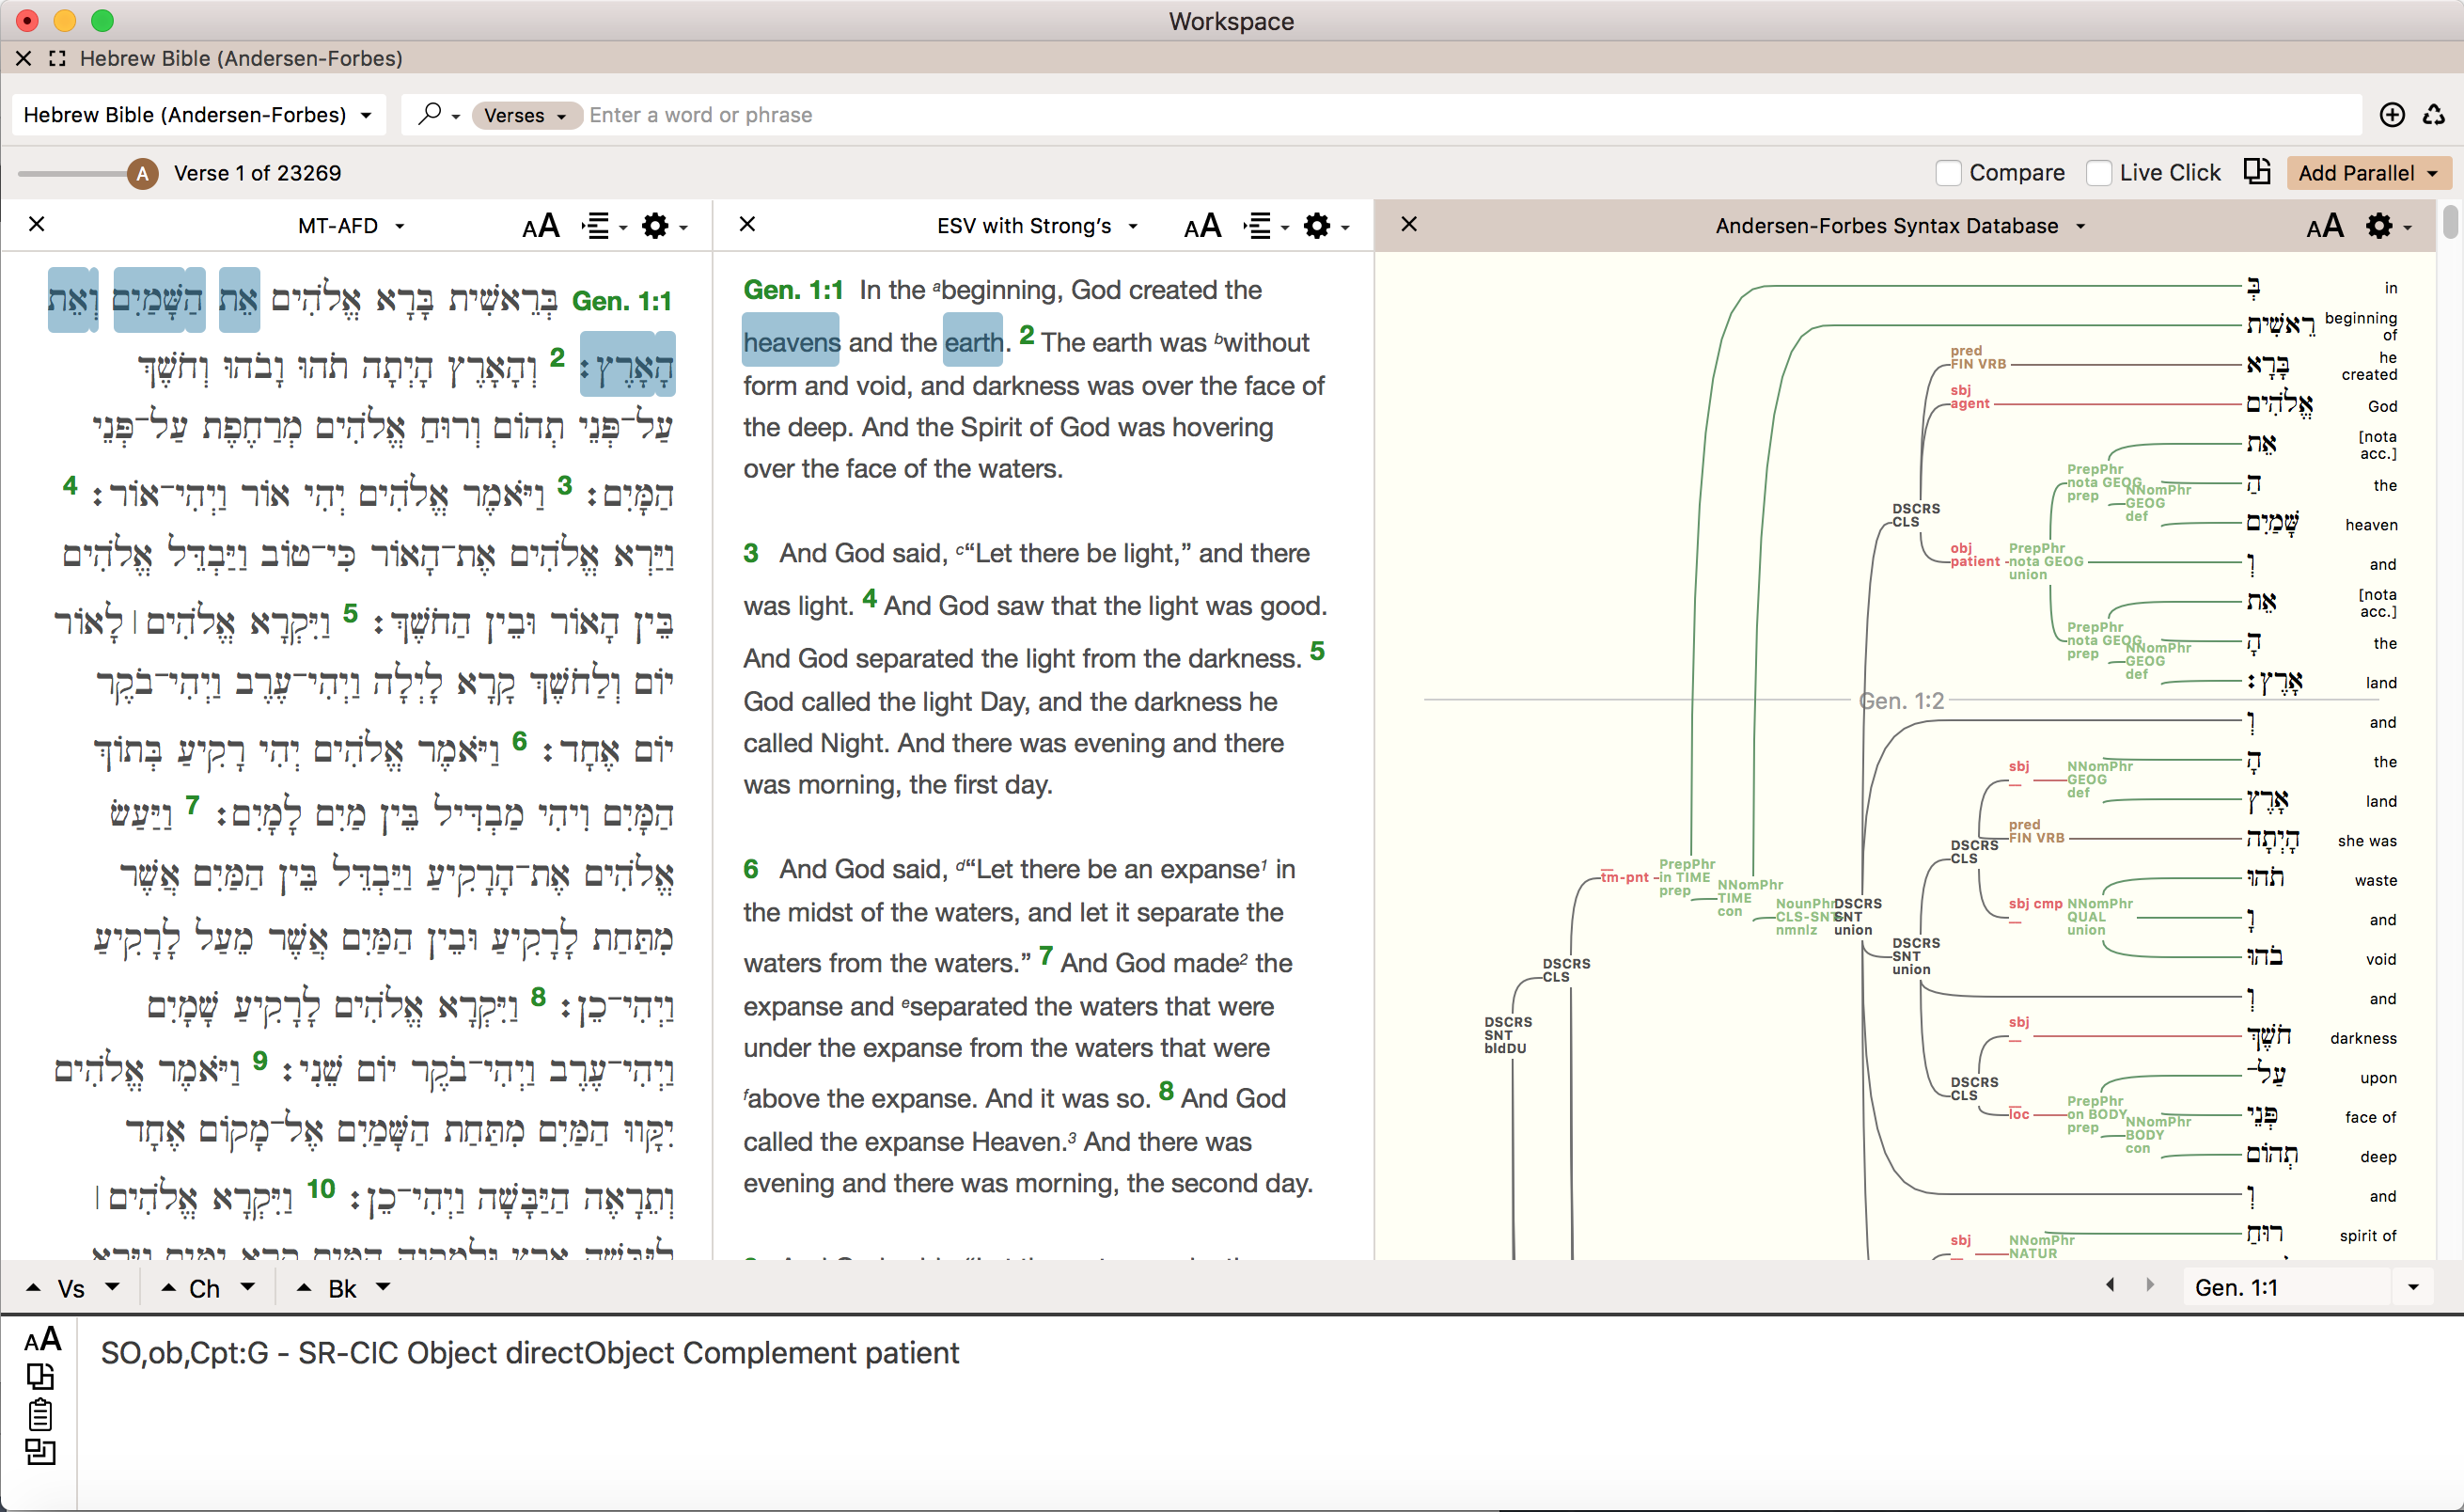This screenshot has width=2464, height=1512.
Task: Open the gear settings in MT-AFD pane
Action: tap(664, 226)
